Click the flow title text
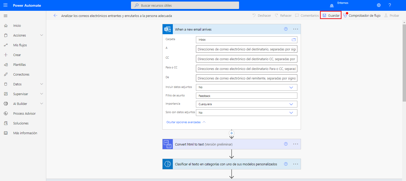 [x=117, y=16]
